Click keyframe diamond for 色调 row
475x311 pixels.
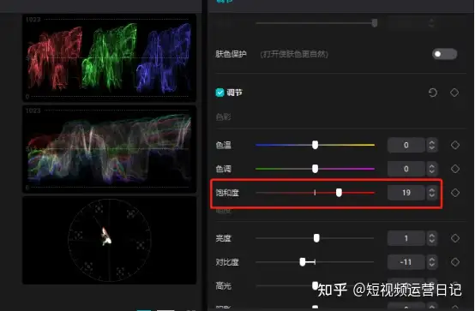455,169
